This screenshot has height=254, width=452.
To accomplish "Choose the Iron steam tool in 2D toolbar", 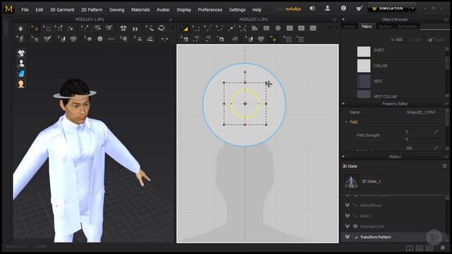I will 235,39.
